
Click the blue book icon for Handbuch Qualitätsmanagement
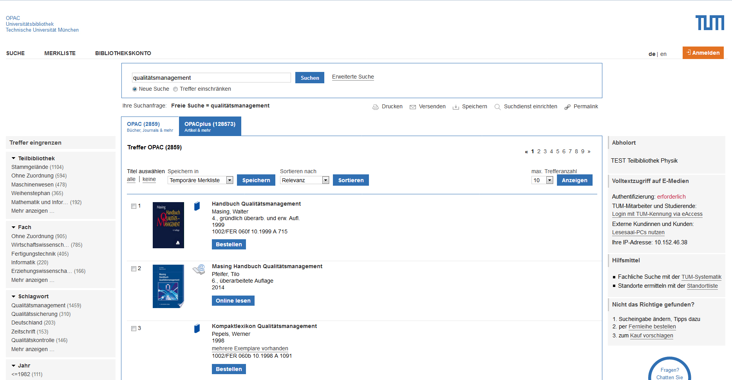click(197, 206)
